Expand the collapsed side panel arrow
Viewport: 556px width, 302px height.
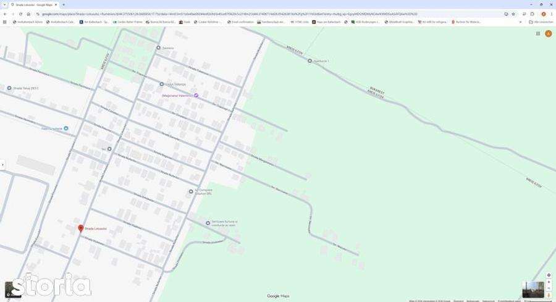[x=2, y=164]
